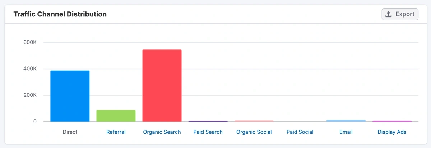Click the pink Organic Social bar

(254, 121)
